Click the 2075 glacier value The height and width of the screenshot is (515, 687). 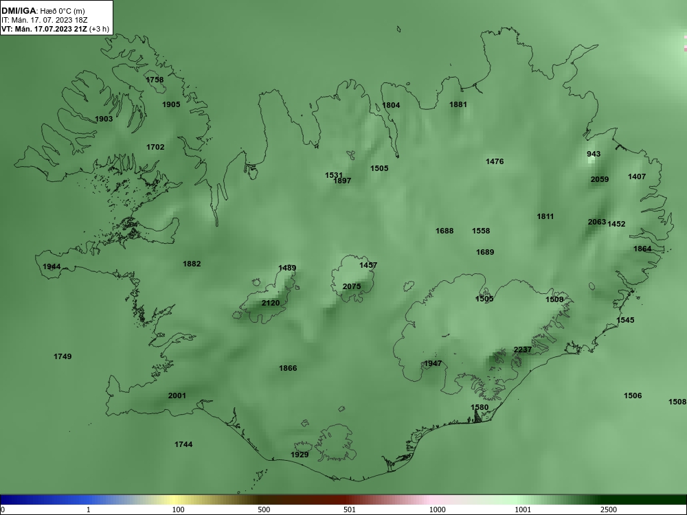(352, 286)
